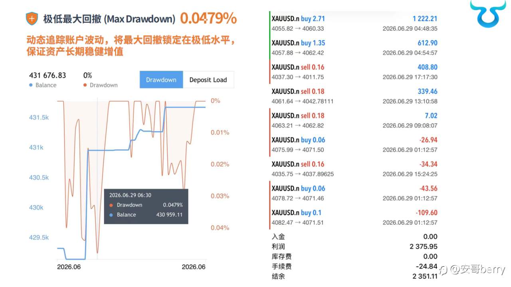
Task: Click the -109.60 loss value
Action: [x=428, y=213]
